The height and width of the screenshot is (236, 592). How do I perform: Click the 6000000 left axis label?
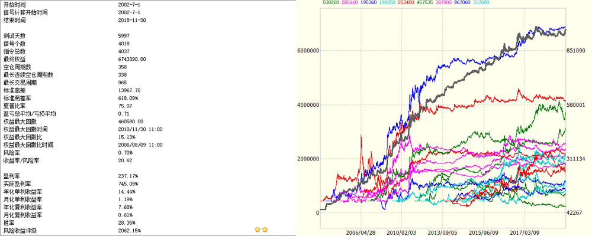tap(308, 51)
